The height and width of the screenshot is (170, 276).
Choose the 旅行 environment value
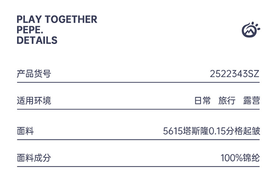click(227, 100)
